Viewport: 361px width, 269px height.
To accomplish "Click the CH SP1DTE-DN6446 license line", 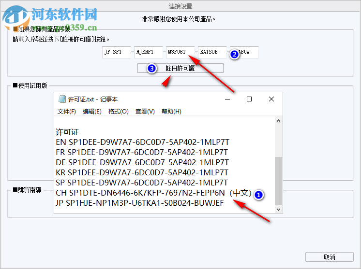I will coord(153,193).
